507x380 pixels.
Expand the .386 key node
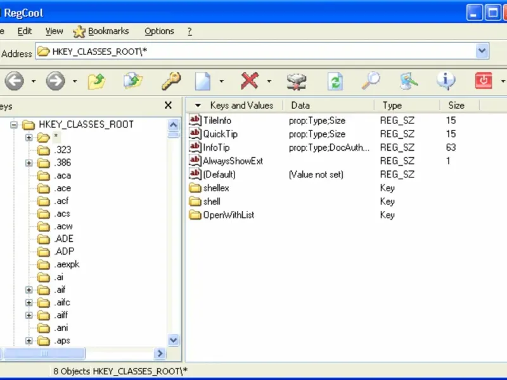(29, 163)
